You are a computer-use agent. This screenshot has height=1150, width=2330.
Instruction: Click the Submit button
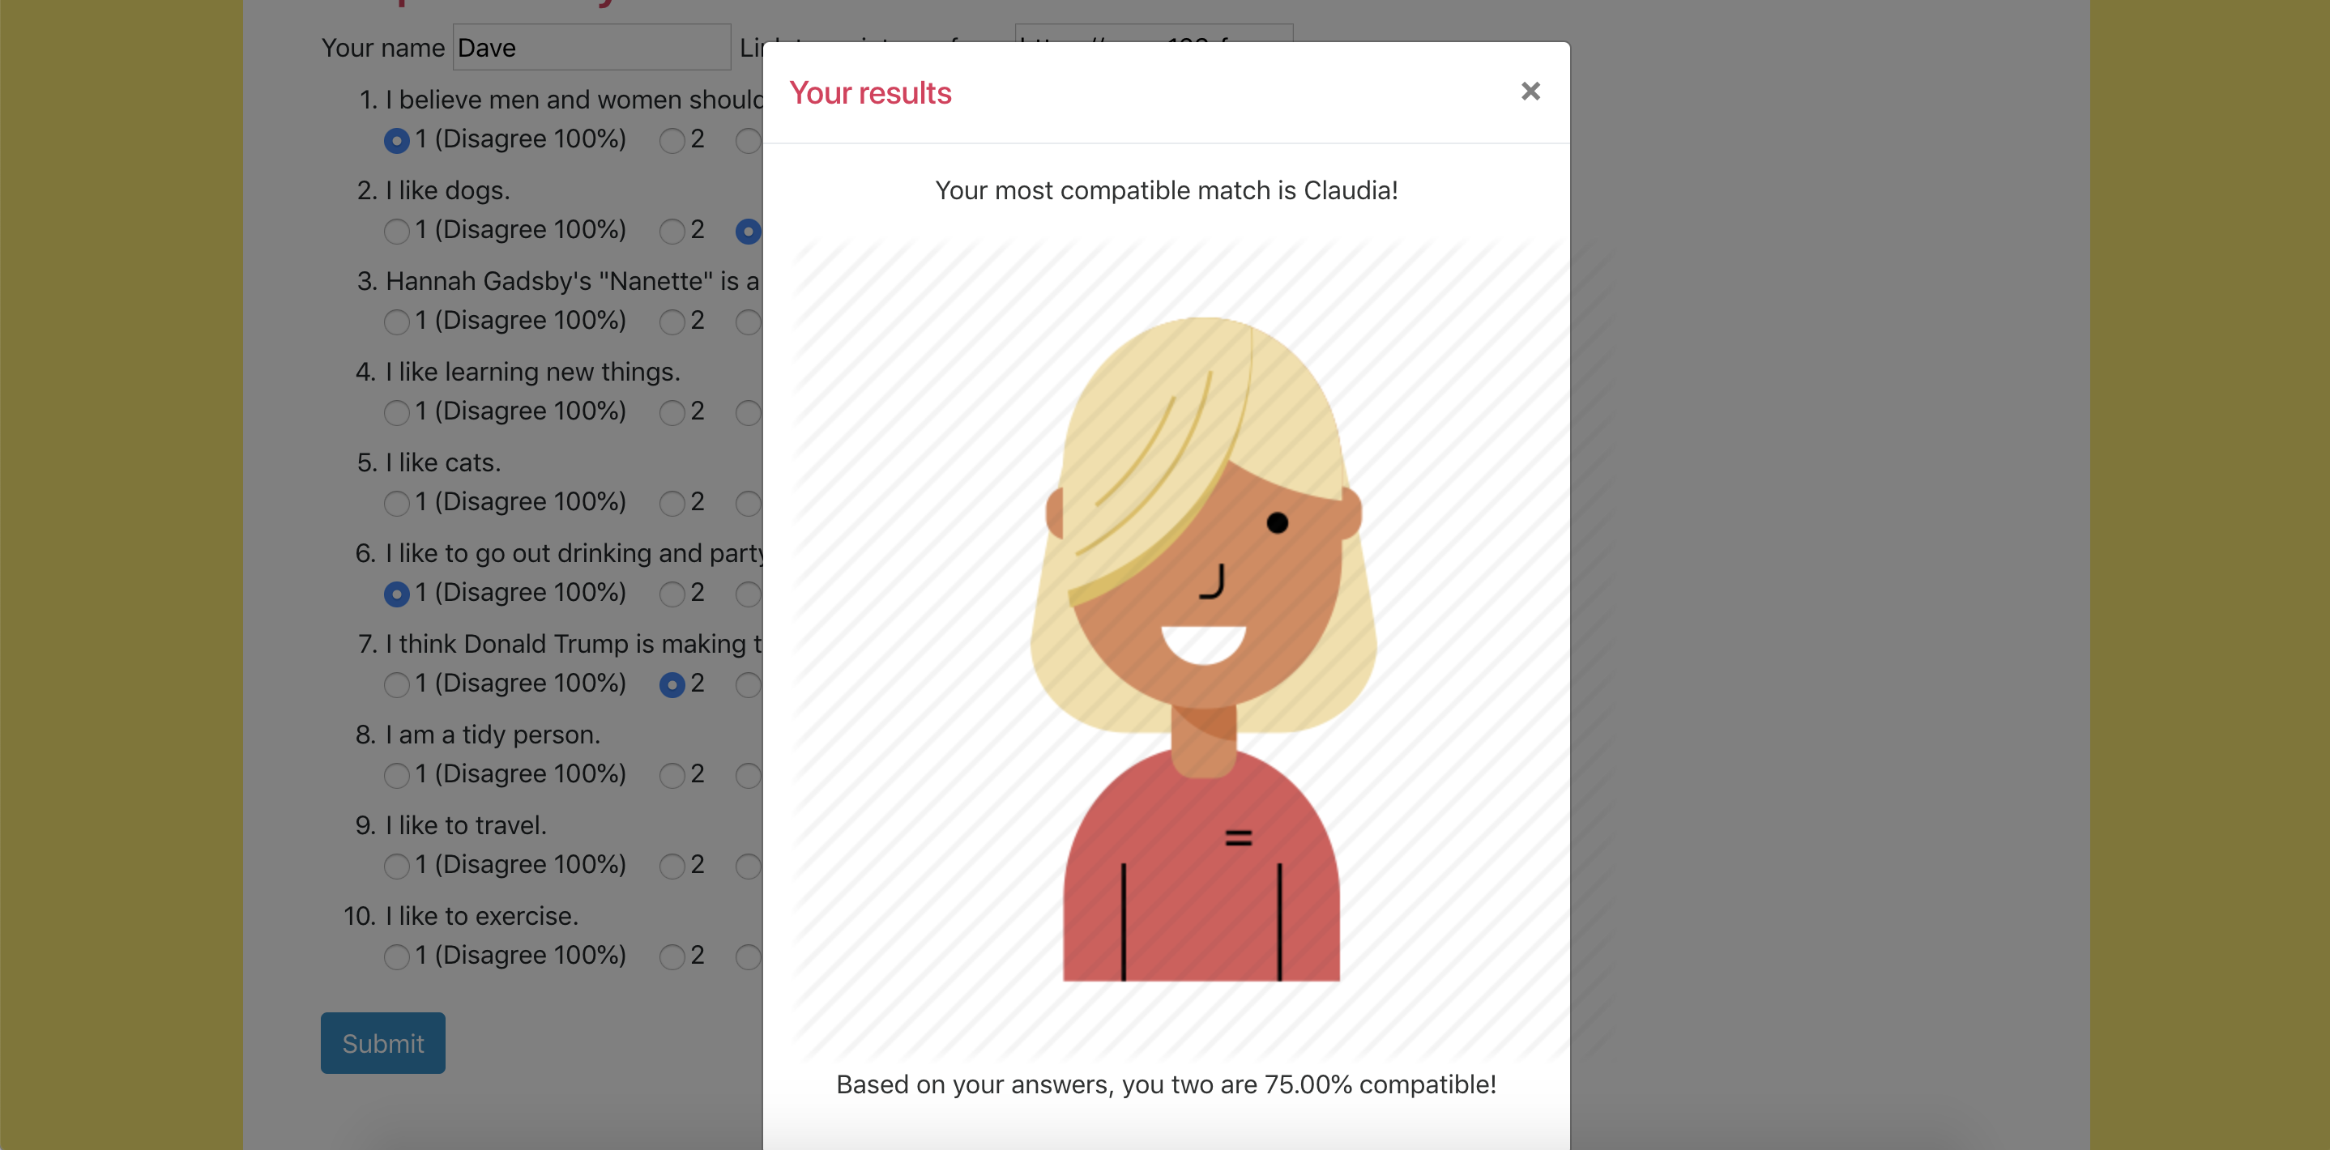(x=382, y=1042)
